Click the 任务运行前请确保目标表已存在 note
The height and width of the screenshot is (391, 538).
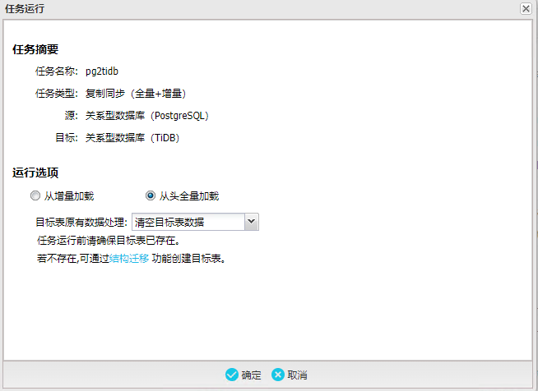point(109,241)
